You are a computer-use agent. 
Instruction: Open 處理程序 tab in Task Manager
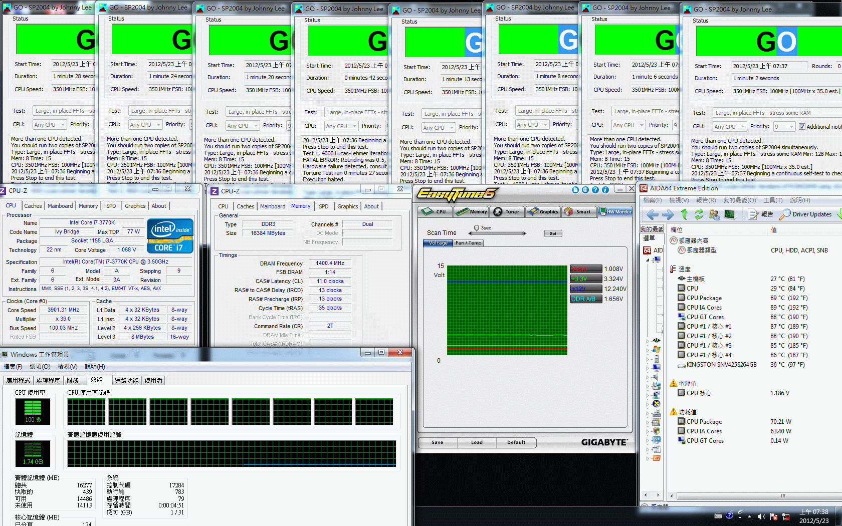point(48,381)
